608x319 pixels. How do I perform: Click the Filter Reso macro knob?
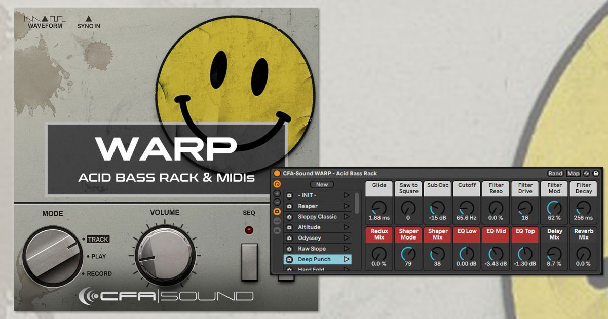(x=496, y=208)
